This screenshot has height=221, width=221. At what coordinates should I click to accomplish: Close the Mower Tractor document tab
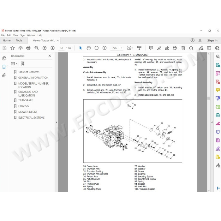click(58, 40)
